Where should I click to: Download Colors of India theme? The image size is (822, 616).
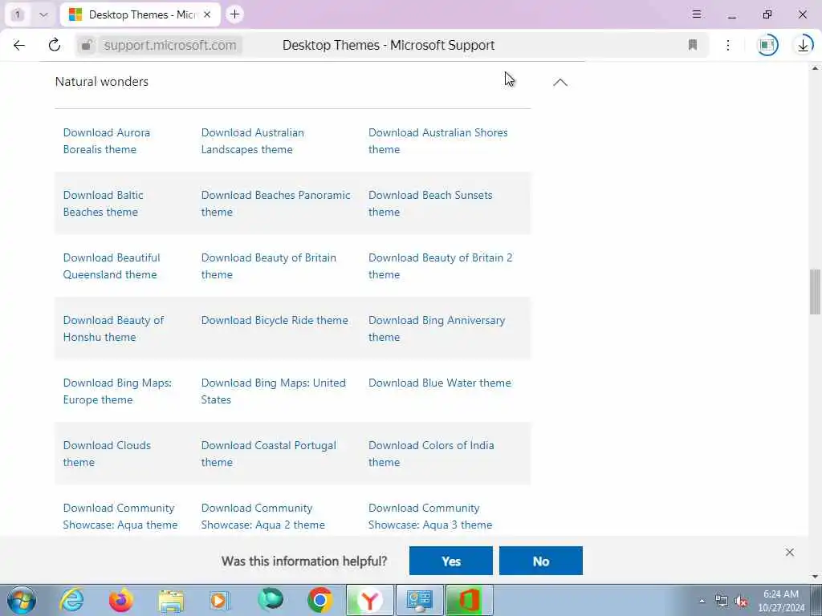click(431, 454)
